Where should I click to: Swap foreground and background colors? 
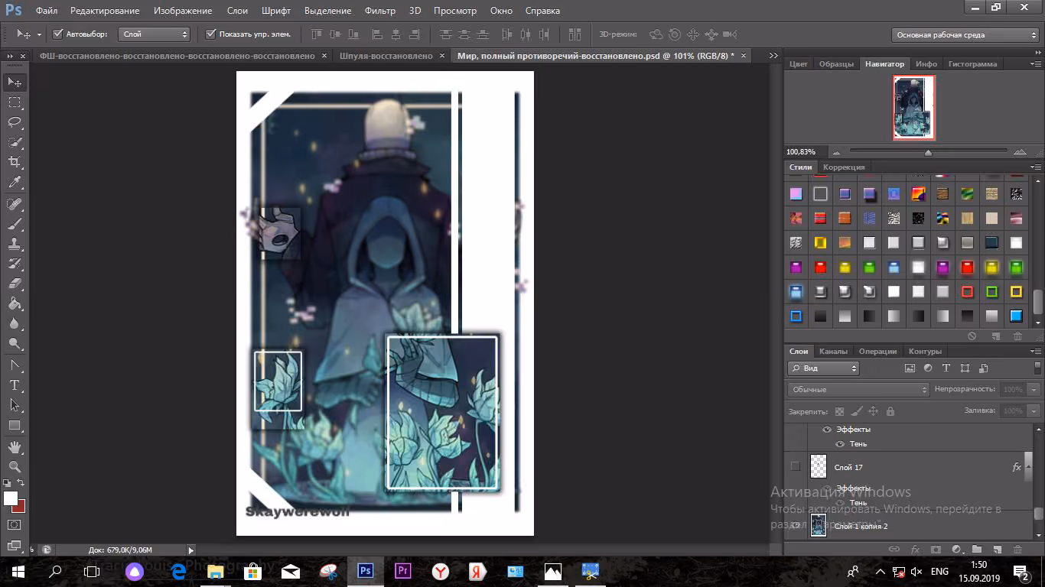(21, 483)
